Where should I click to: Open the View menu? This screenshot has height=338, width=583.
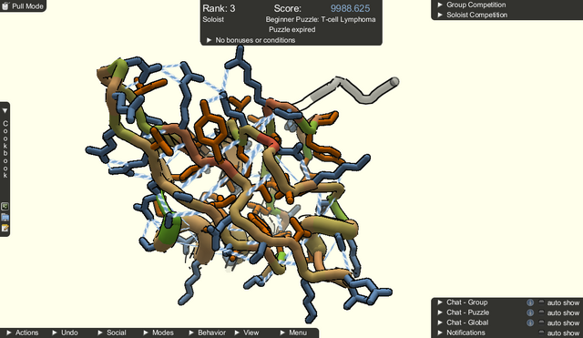tap(247, 333)
